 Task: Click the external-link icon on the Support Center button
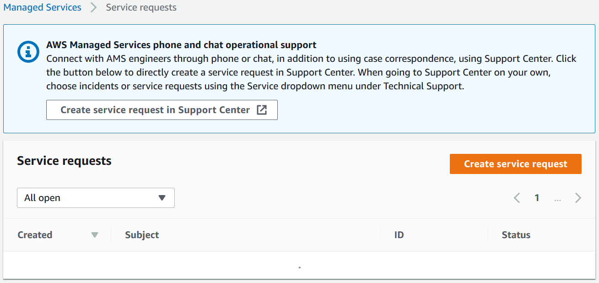(262, 109)
